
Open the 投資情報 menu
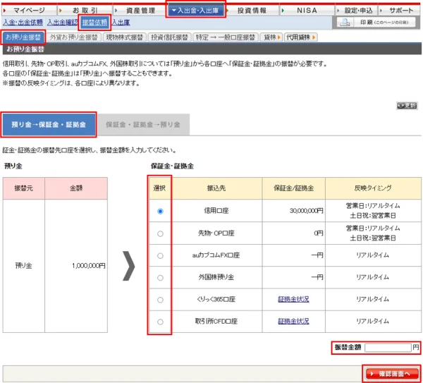pyautogui.click(x=252, y=11)
